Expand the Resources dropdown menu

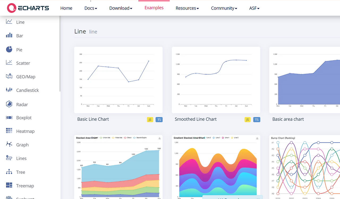click(x=187, y=8)
